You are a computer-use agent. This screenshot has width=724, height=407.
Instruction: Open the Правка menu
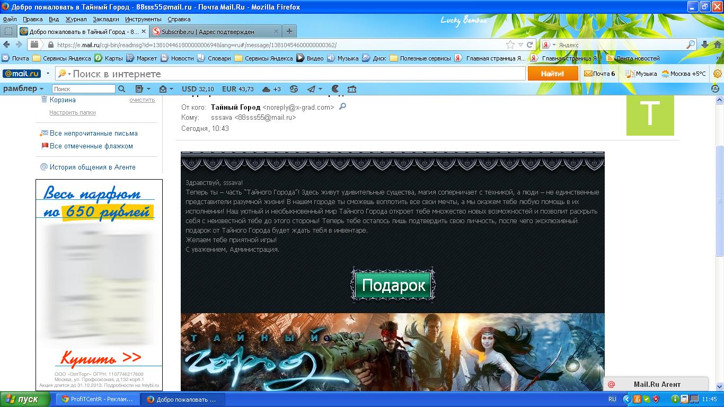tap(33, 19)
